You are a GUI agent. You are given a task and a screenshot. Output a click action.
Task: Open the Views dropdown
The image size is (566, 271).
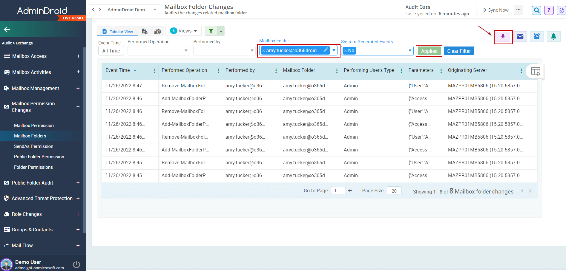pyautogui.click(x=183, y=30)
